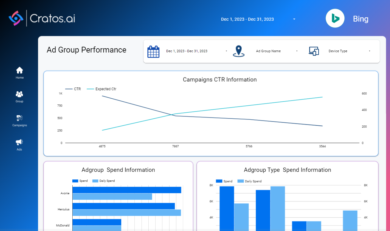Click the Campaigns CTR Information title
The width and height of the screenshot is (390, 231).
pos(220,80)
